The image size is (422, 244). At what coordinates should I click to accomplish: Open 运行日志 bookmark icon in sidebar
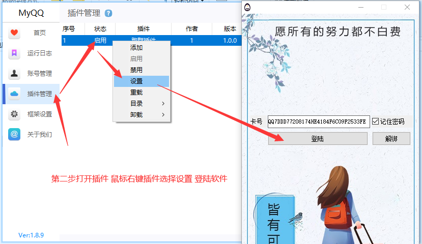(x=14, y=53)
